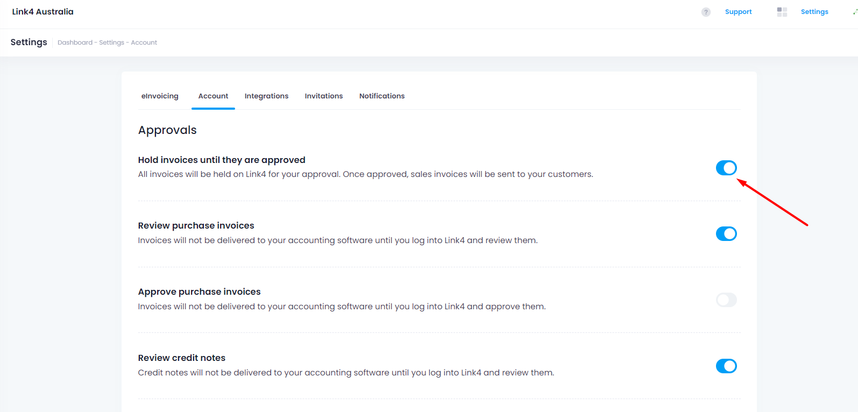Click the dashboard grid icon beside Settings
The height and width of the screenshot is (412, 858).
(x=782, y=12)
